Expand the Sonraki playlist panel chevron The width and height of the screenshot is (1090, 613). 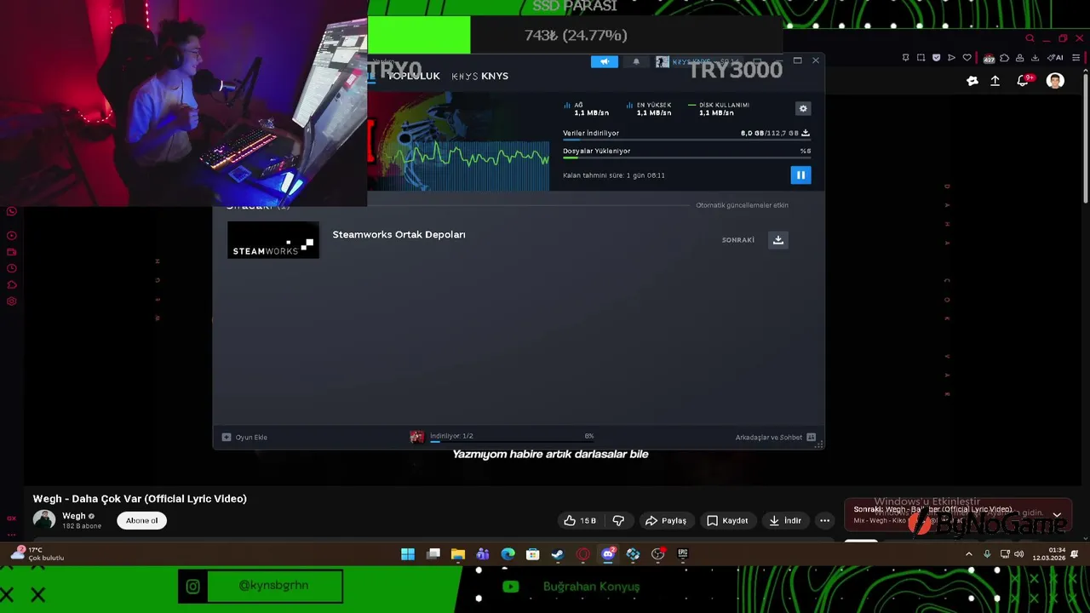pos(1057,515)
